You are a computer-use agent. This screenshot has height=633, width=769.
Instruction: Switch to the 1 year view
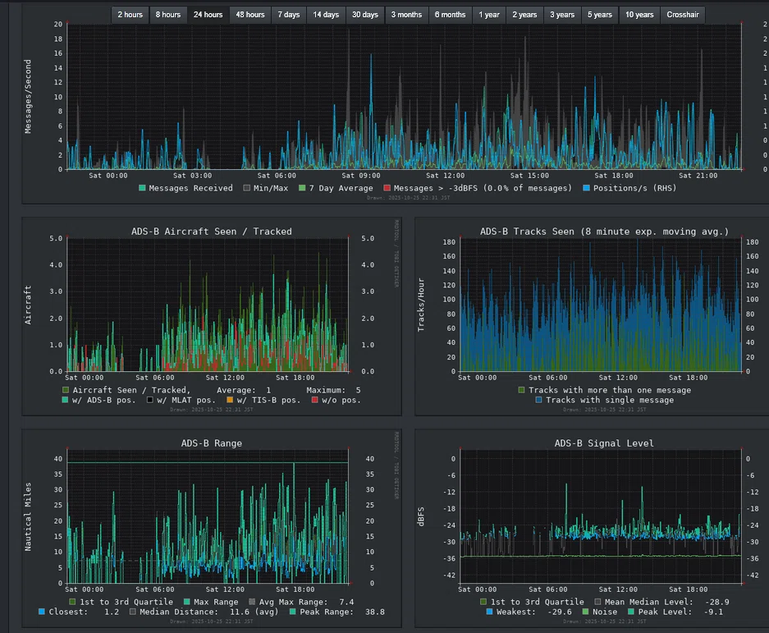click(489, 15)
